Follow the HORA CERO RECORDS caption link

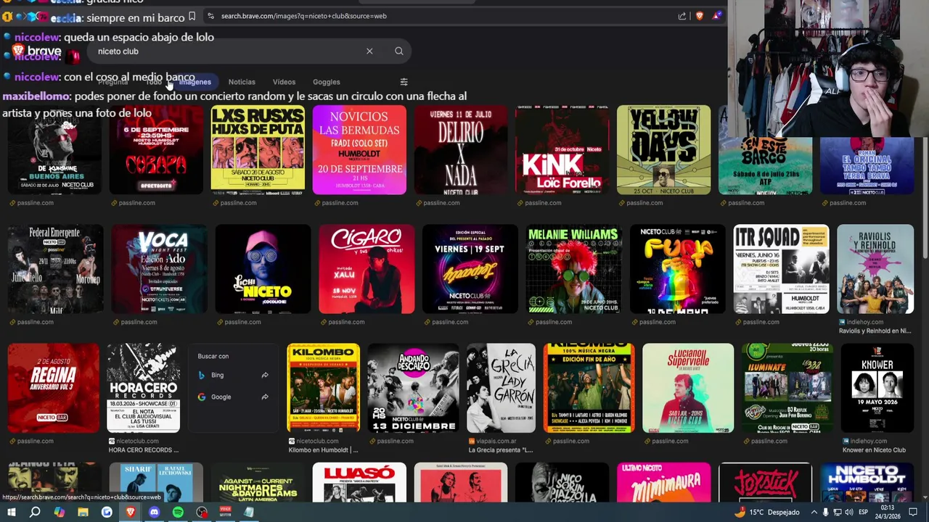pyautogui.click(x=144, y=450)
